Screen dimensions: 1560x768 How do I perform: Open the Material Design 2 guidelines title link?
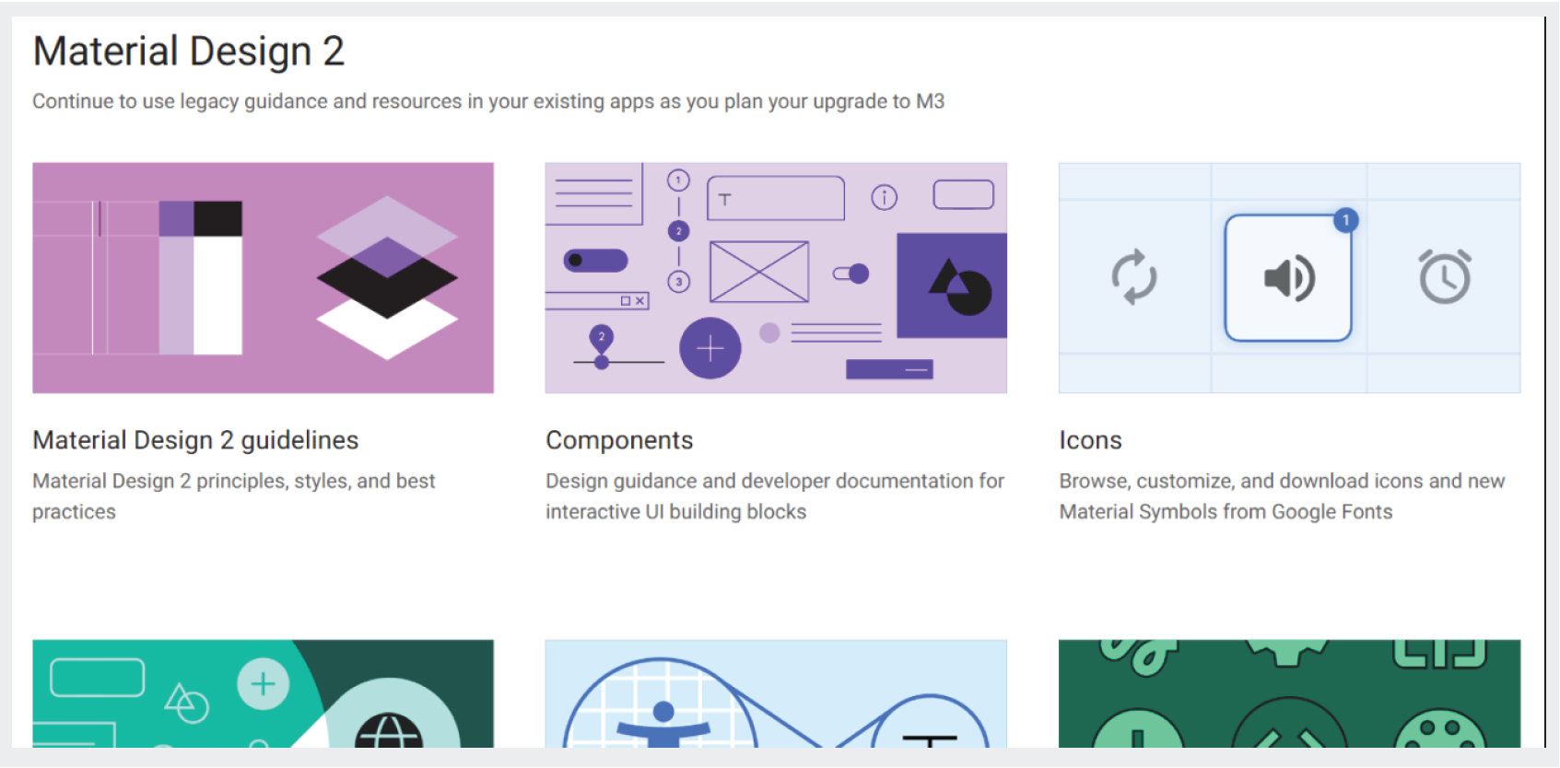coord(195,440)
